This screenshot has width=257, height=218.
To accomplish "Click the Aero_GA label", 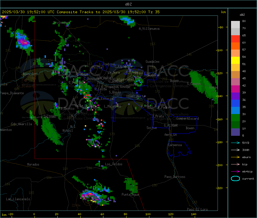I will coord(171,135).
